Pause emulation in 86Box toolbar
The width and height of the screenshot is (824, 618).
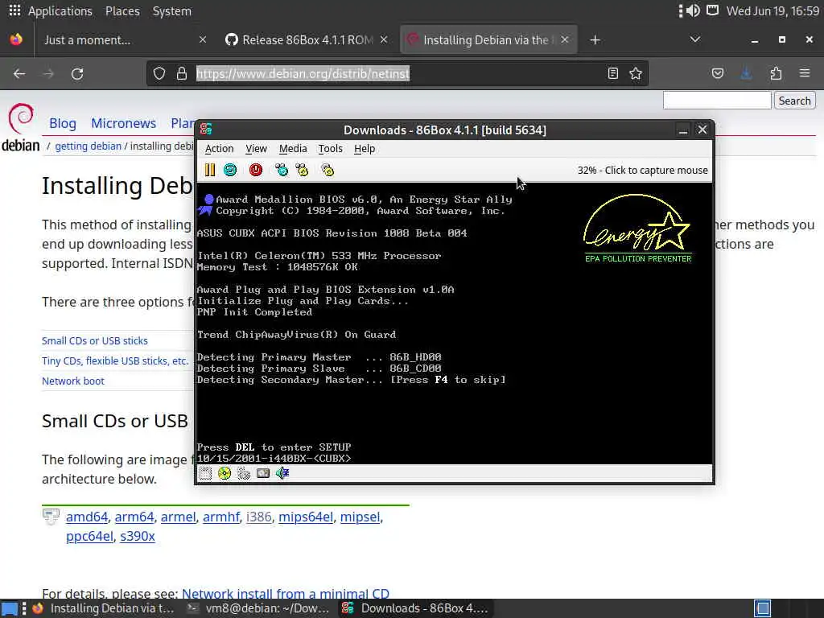pyautogui.click(x=210, y=170)
